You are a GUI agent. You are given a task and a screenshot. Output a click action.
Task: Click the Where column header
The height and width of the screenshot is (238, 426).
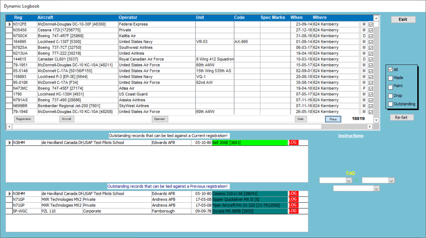coord(319,17)
